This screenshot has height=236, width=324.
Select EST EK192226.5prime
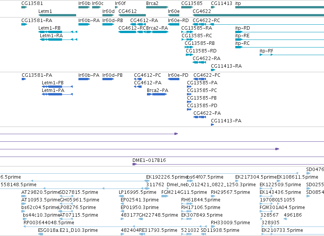[166, 177]
